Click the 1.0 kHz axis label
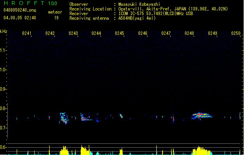 (3, 70)
